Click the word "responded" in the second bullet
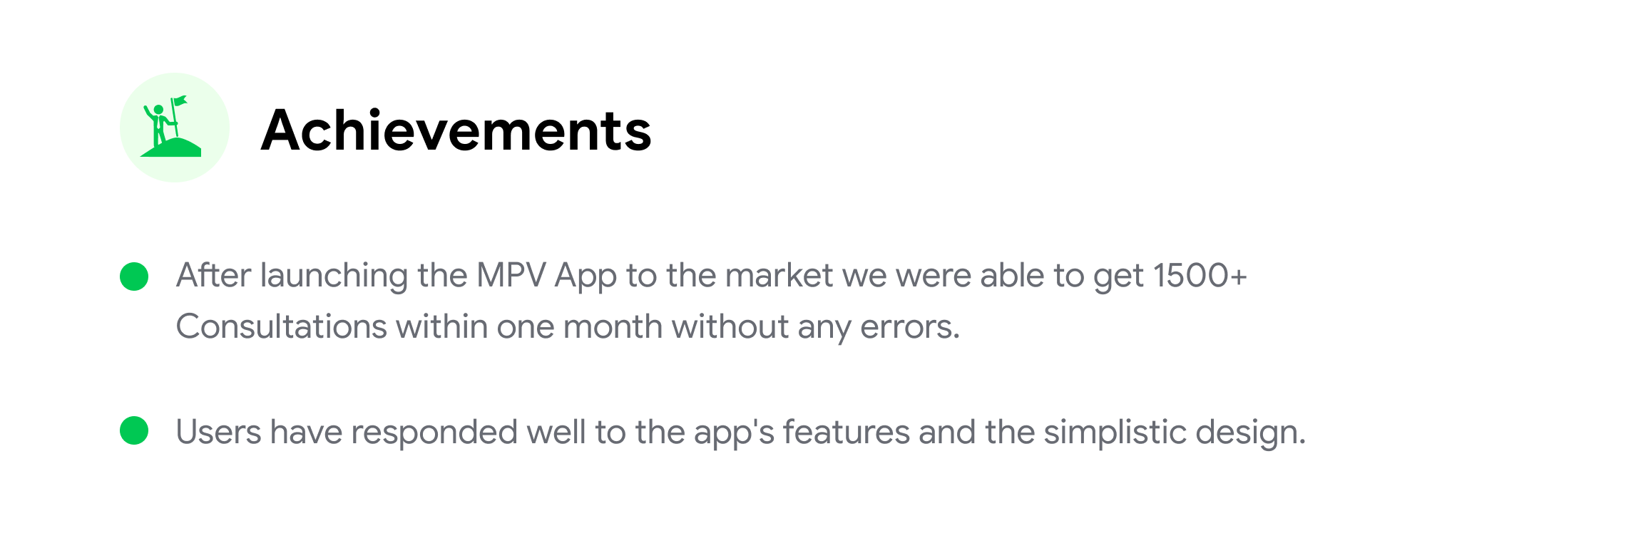The height and width of the screenshot is (543, 1626). coord(434,432)
